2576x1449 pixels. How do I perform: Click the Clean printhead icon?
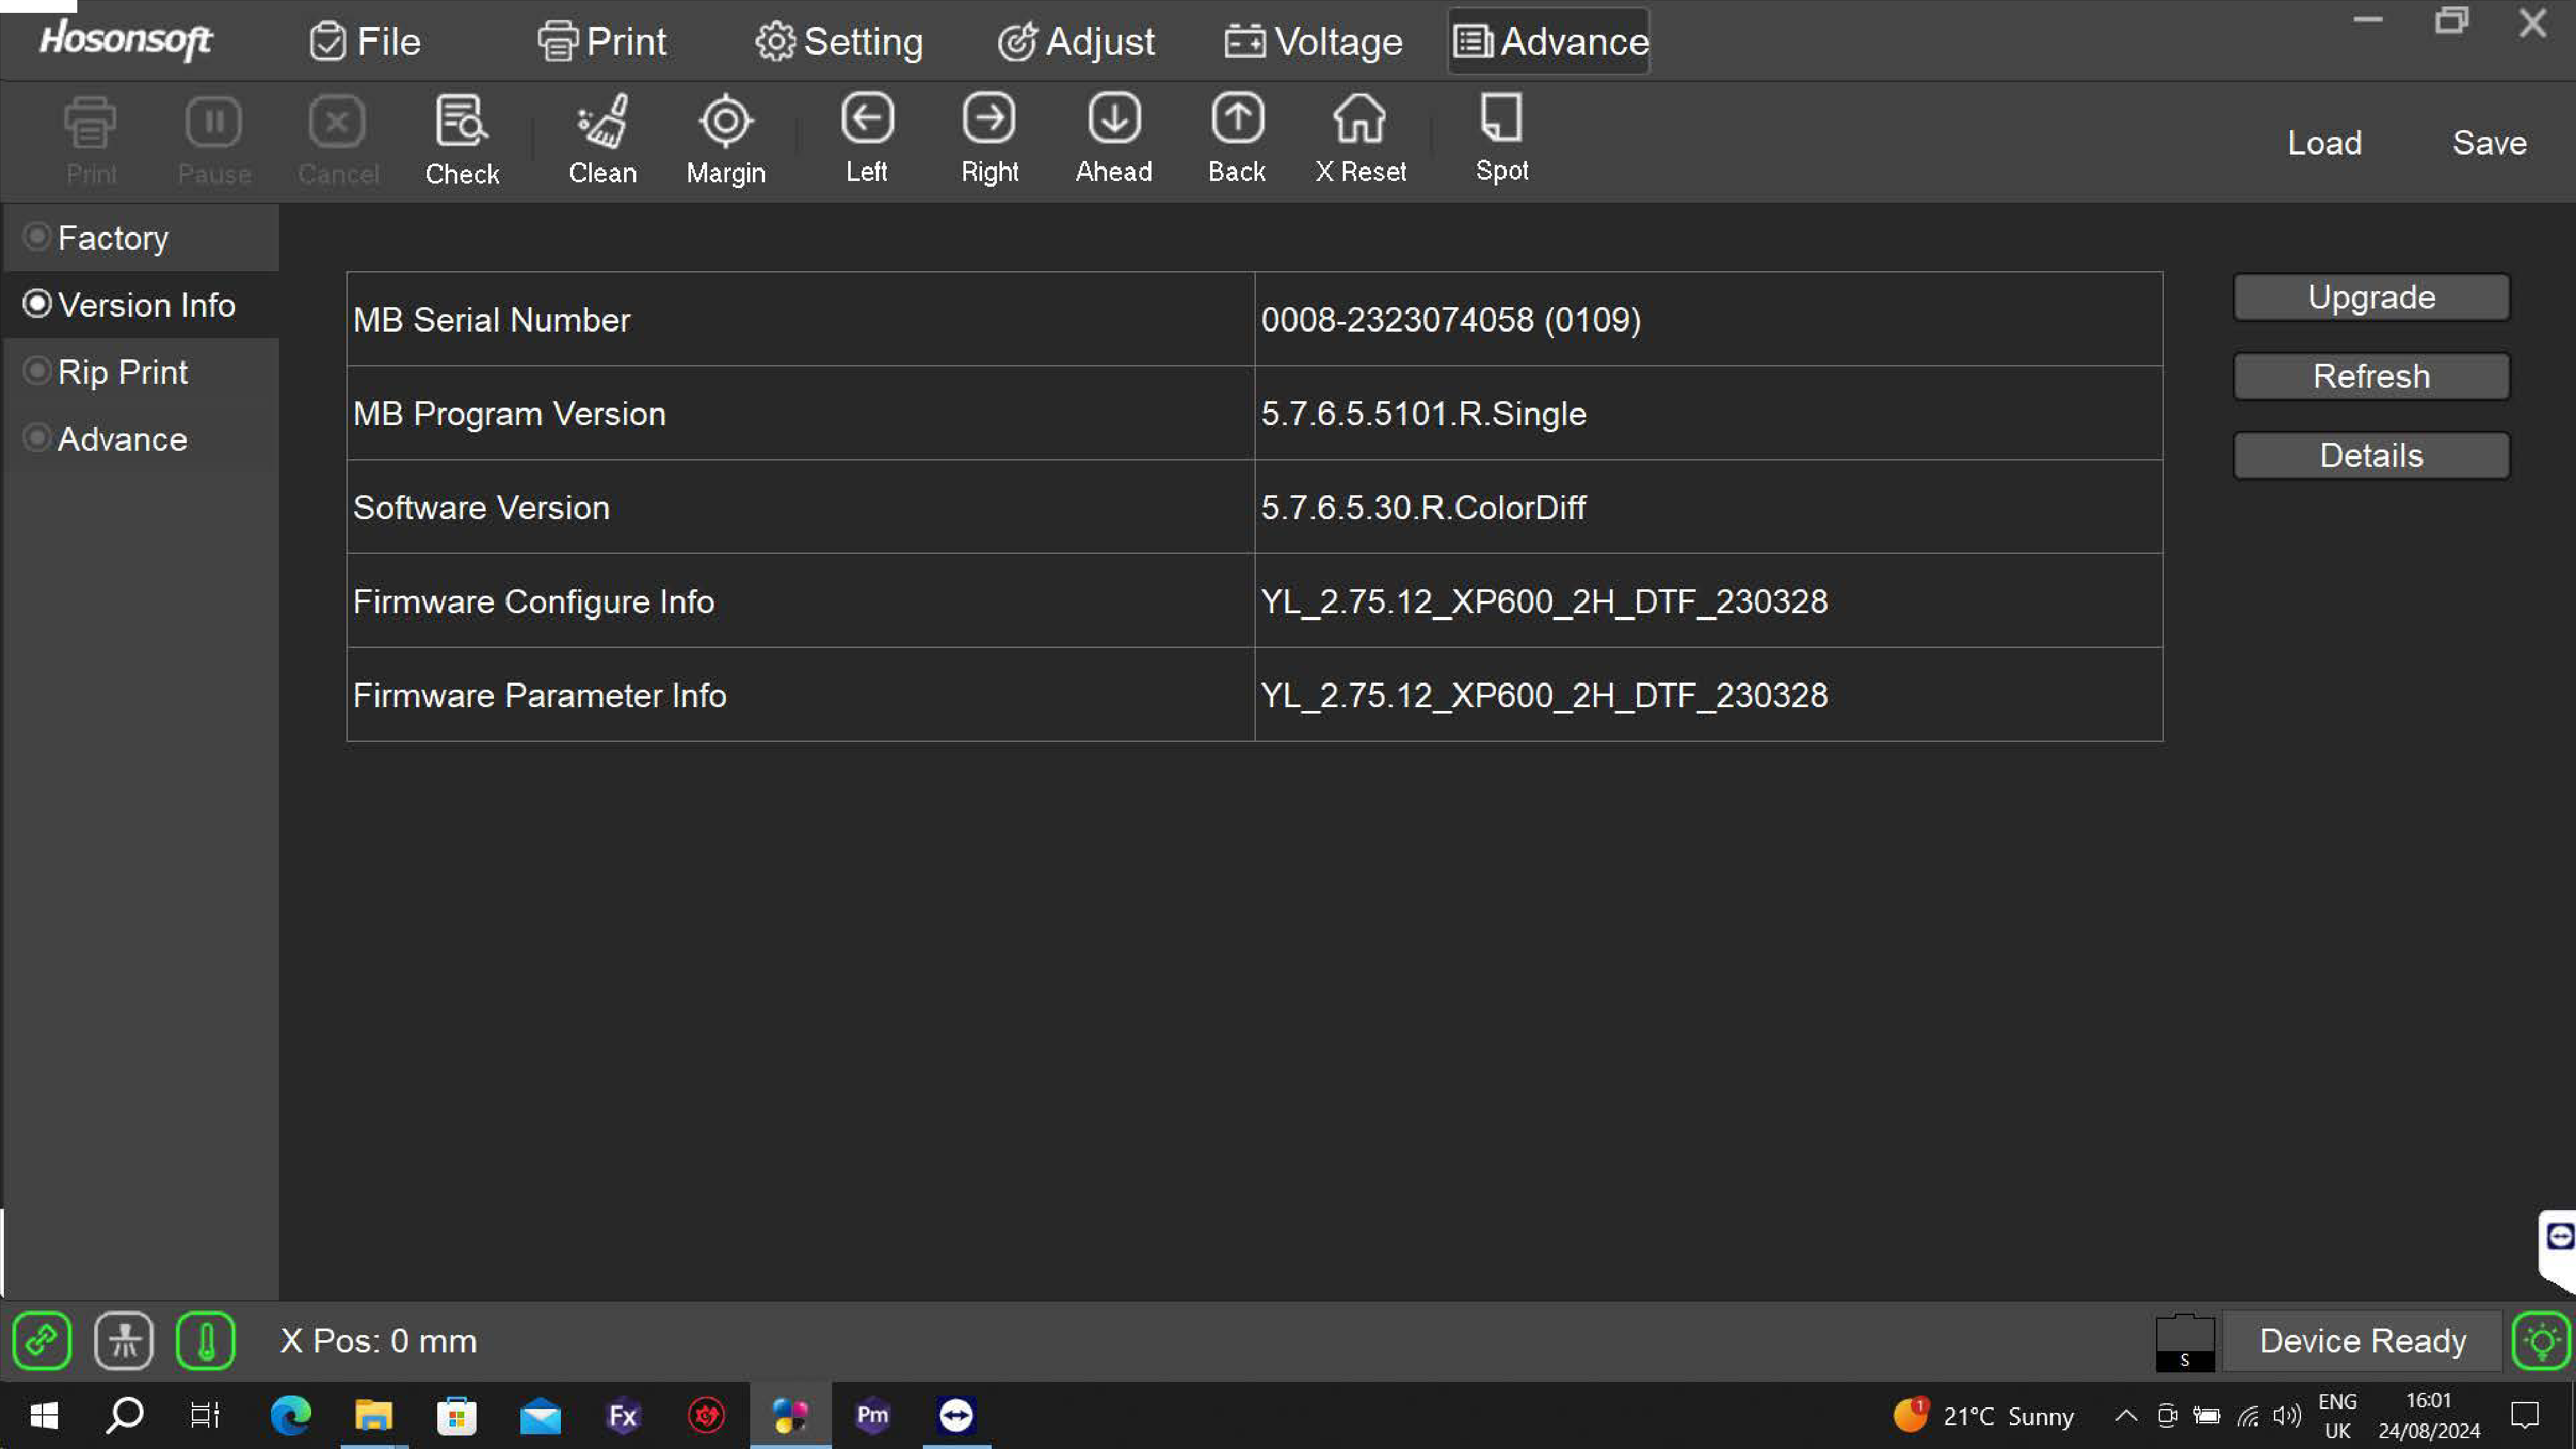(602, 122)
